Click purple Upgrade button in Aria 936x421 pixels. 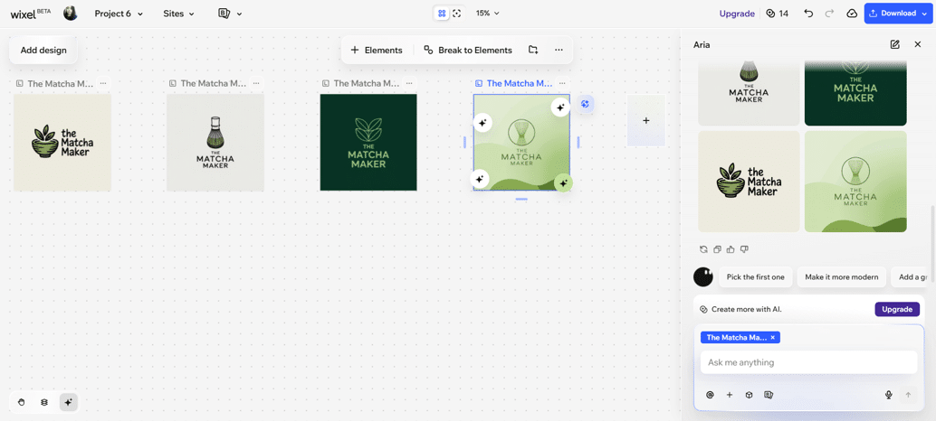click(x=897, y=309)
